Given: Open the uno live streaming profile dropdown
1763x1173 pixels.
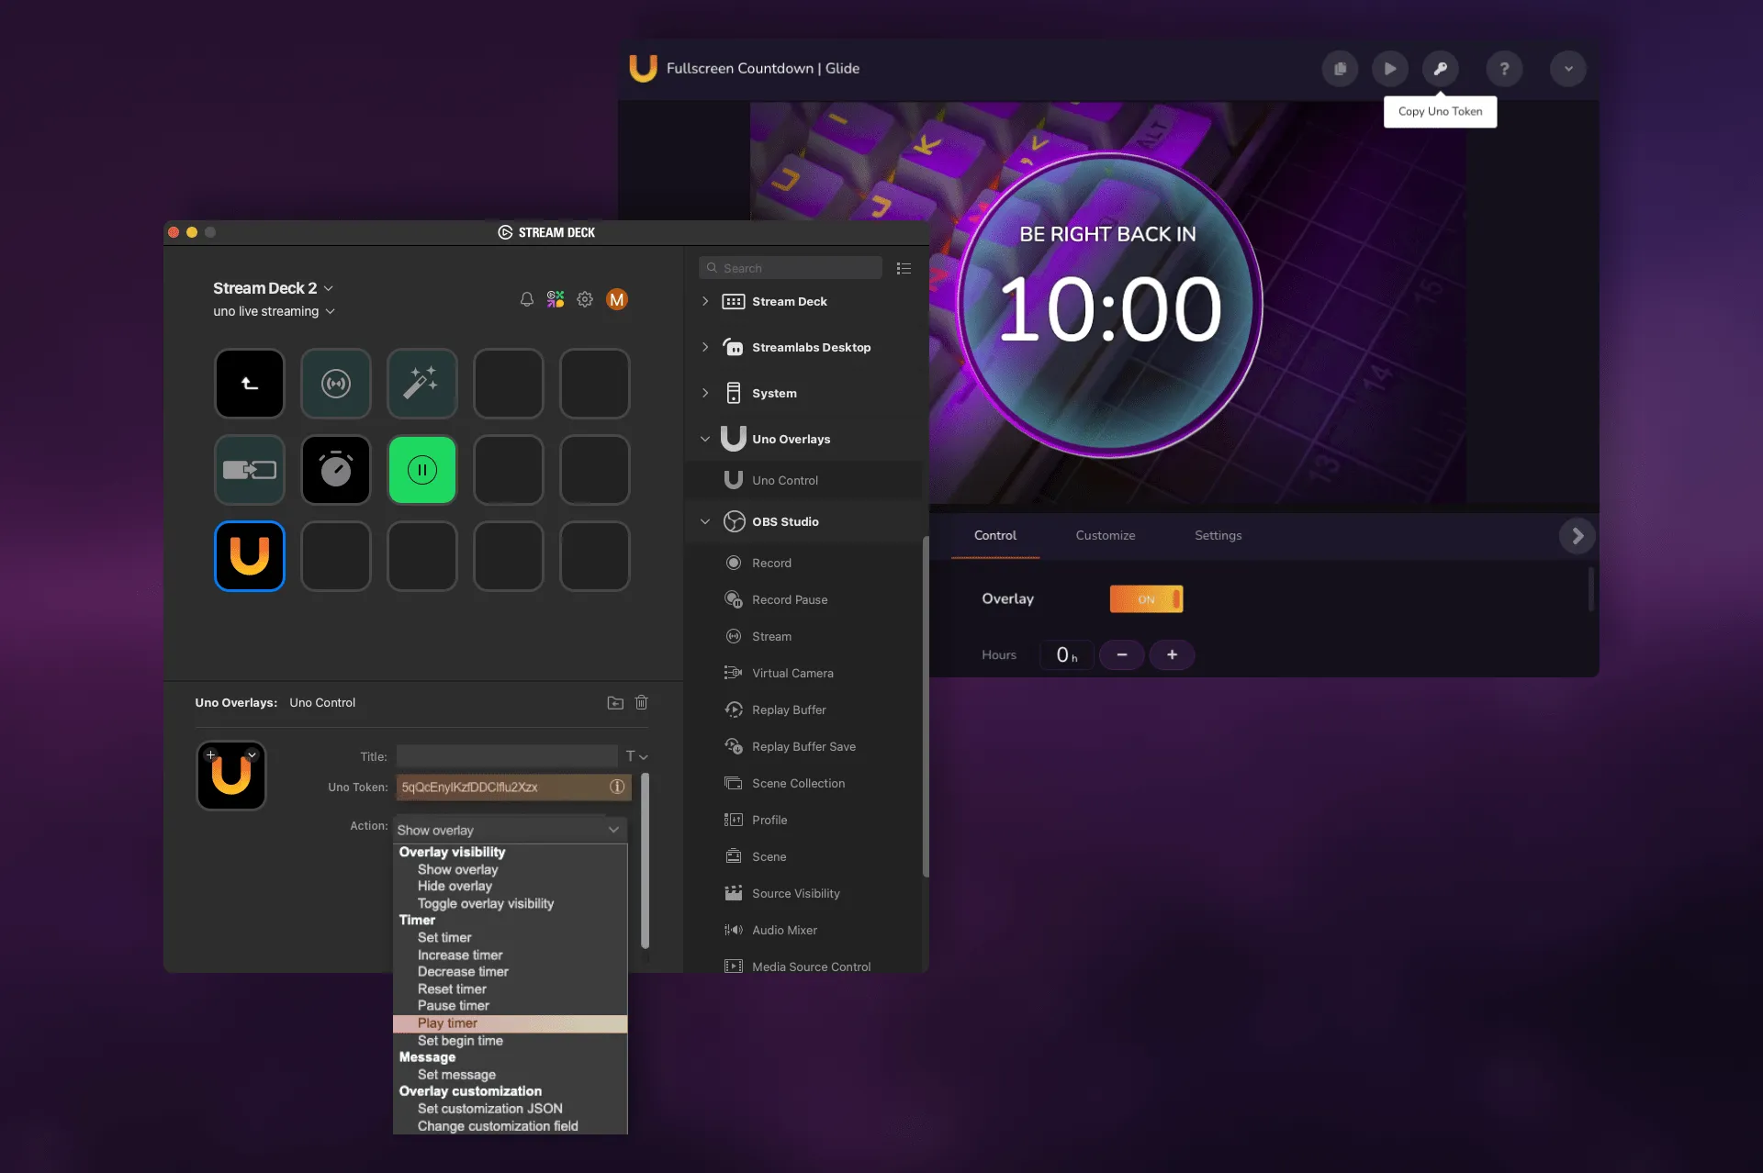Looking at the screenshot, I should (274, 311).
